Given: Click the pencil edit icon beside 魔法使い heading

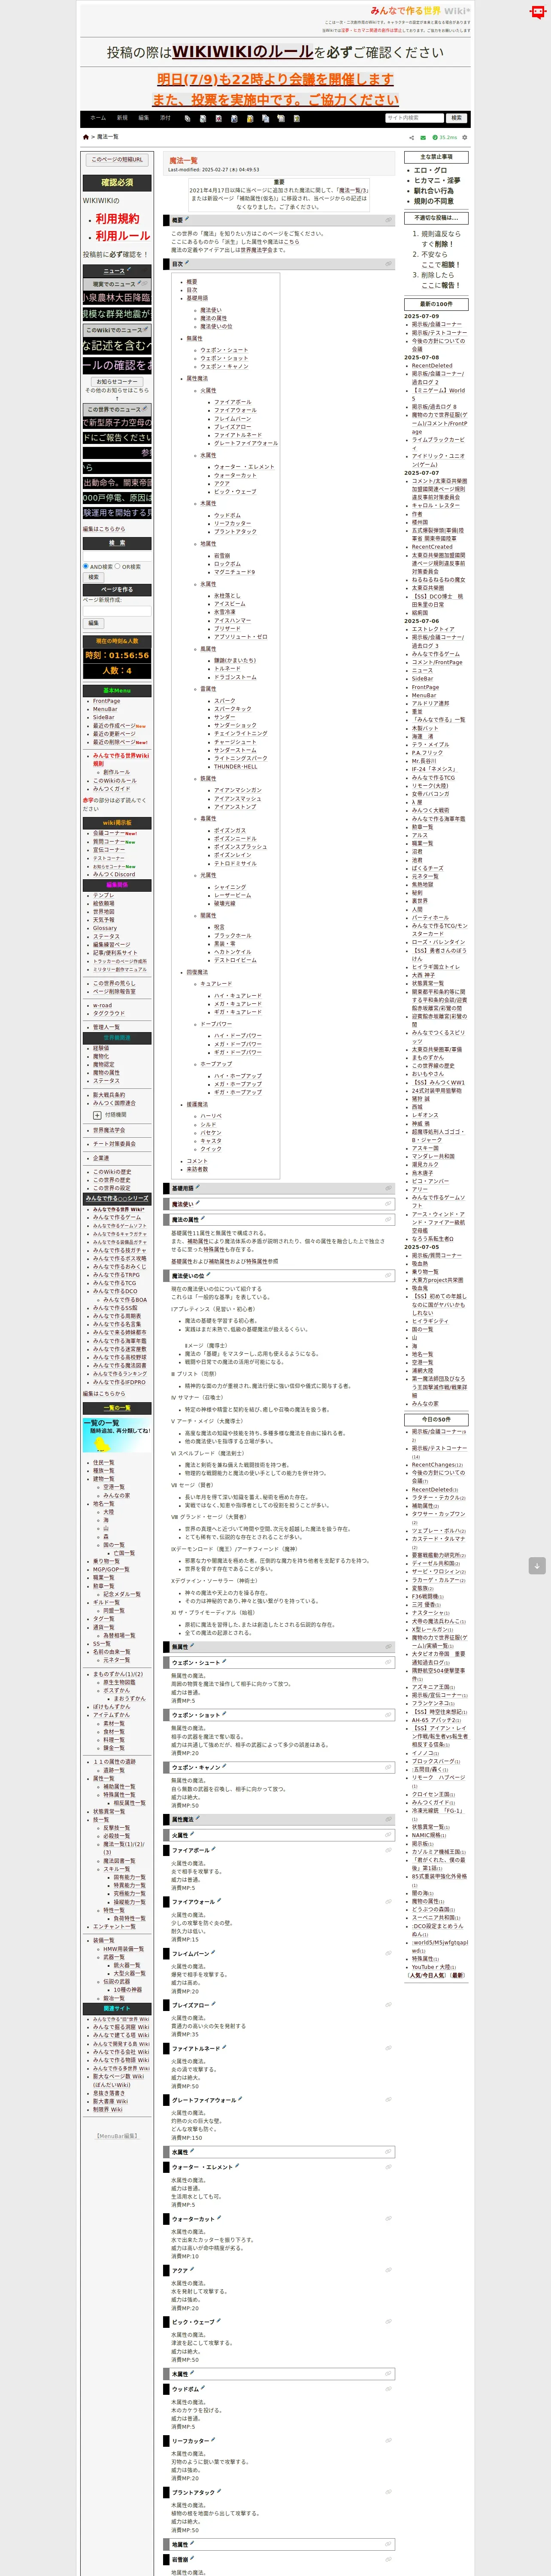Looking at the screenshot, I should pos(198,1203).
